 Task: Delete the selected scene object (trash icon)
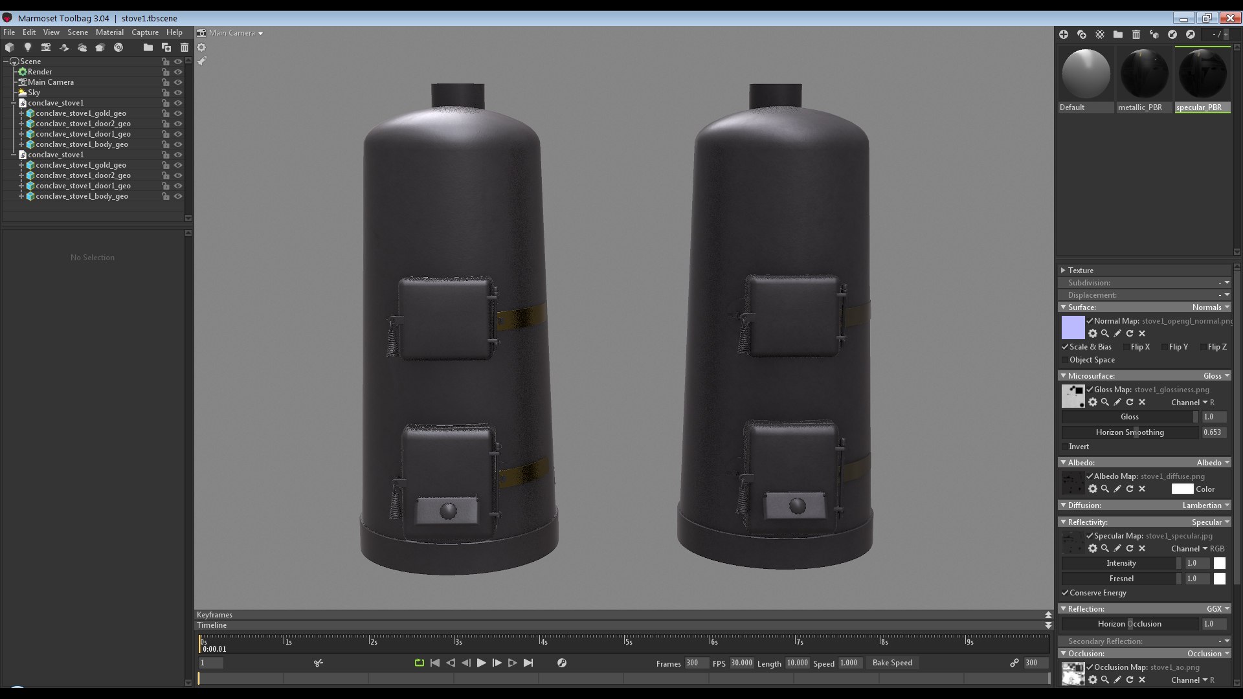pyautogui.click(x=185, y=47)
